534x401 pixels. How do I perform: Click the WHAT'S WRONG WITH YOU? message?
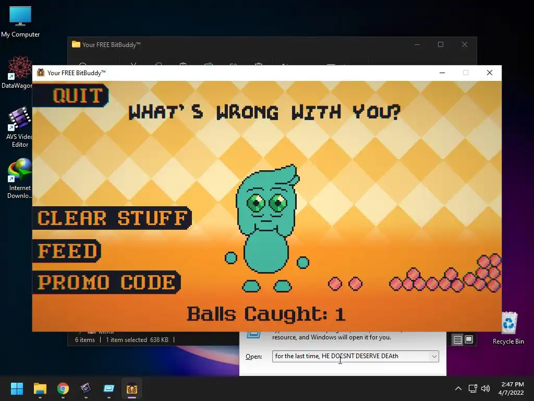coord(264,112)
